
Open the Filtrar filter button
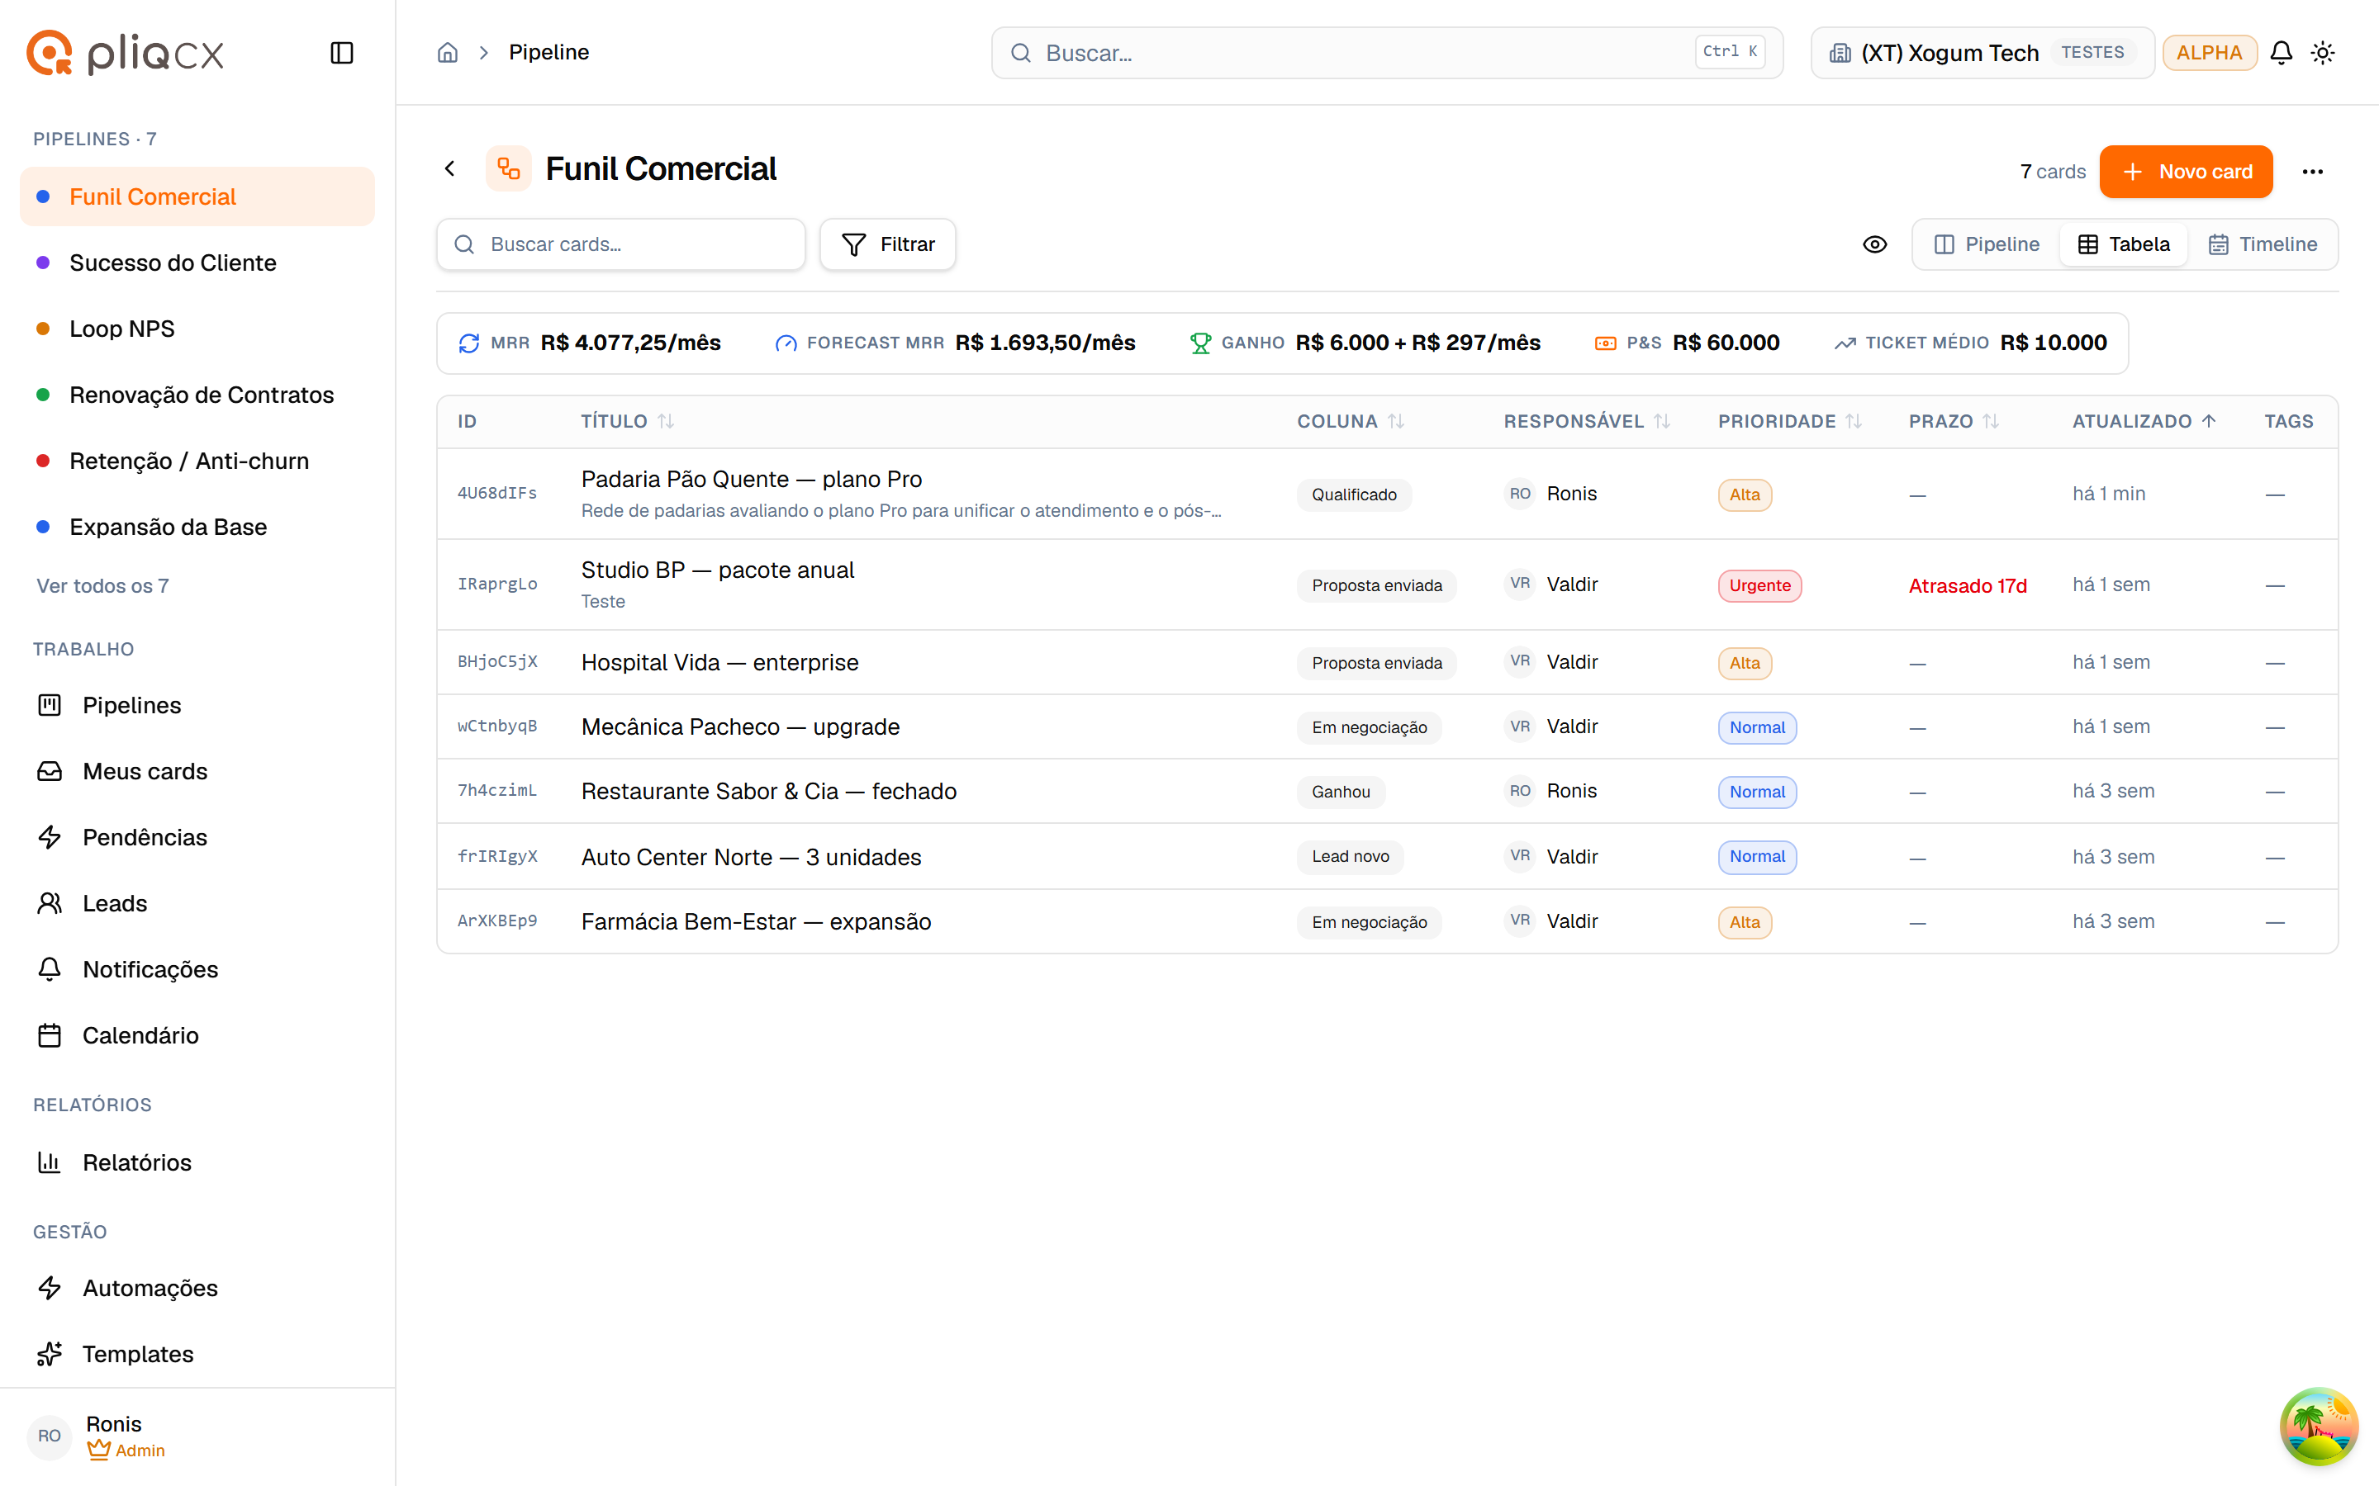point(888,244)
